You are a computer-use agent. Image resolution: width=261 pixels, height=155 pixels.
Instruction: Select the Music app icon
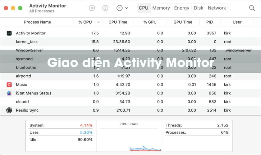[x=9, y=85]
